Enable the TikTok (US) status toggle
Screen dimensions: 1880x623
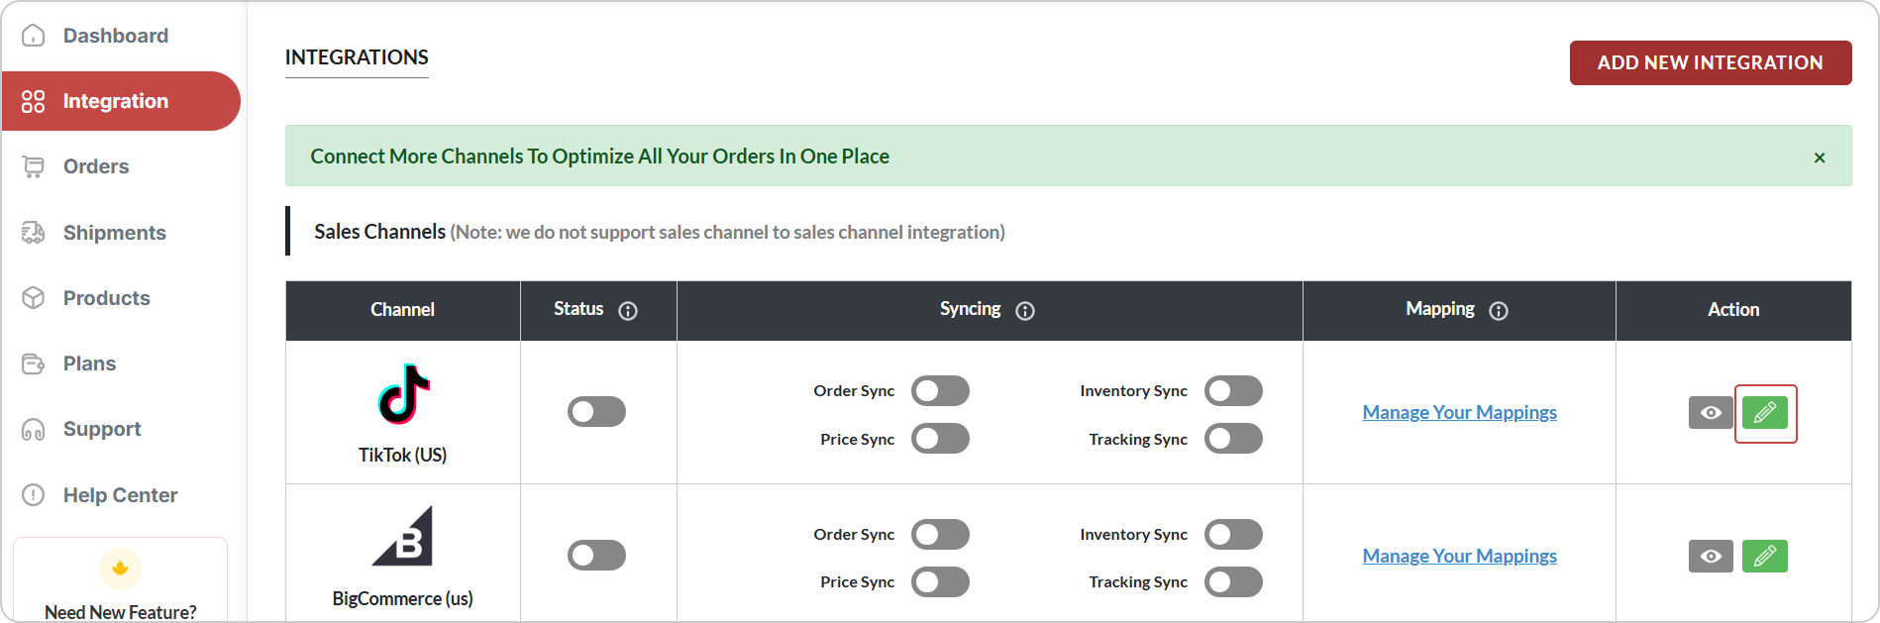point(596,412)
